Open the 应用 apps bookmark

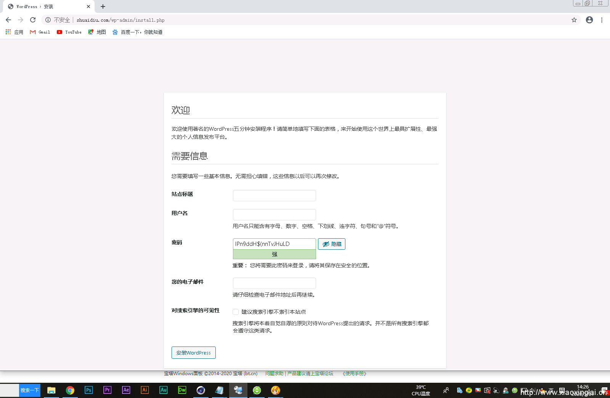14,32
